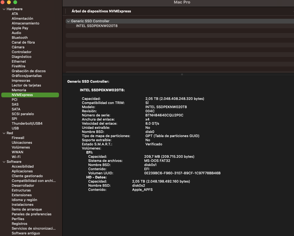Select Impresoras in the sidebar
This screenshot has height=236, width=294.
coord(21,80)
